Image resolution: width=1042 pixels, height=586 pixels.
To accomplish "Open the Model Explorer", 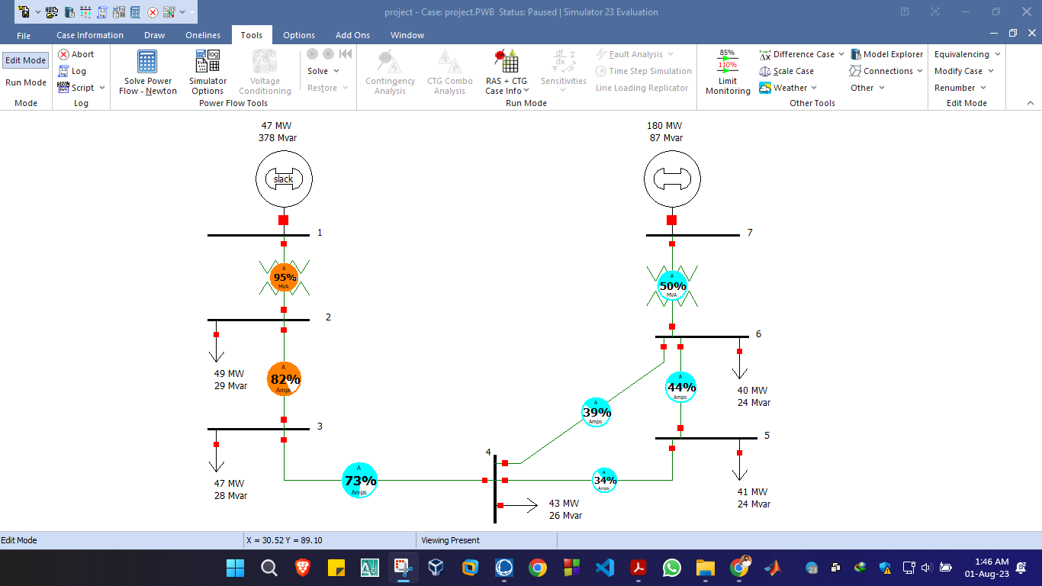I will coord(887,54).
